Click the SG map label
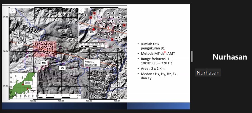The height and width of the screenshot is (113, 252). click(62, 68)
